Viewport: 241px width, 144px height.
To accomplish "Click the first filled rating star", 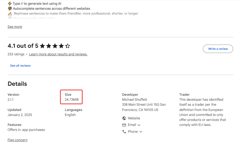I will point(42,46).
